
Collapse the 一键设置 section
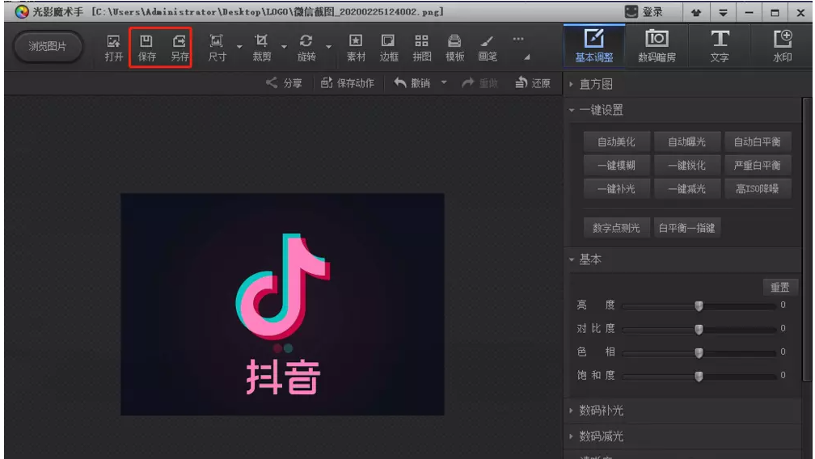(601, 110)
